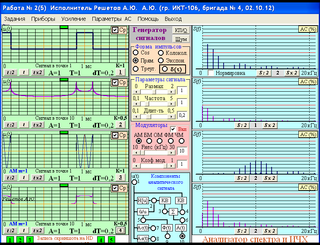Select the Колокол. pulse shape

pos(161,53)
